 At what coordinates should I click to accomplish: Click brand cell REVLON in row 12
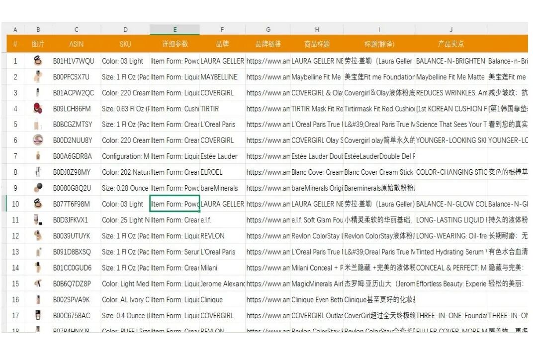(223, 236)
